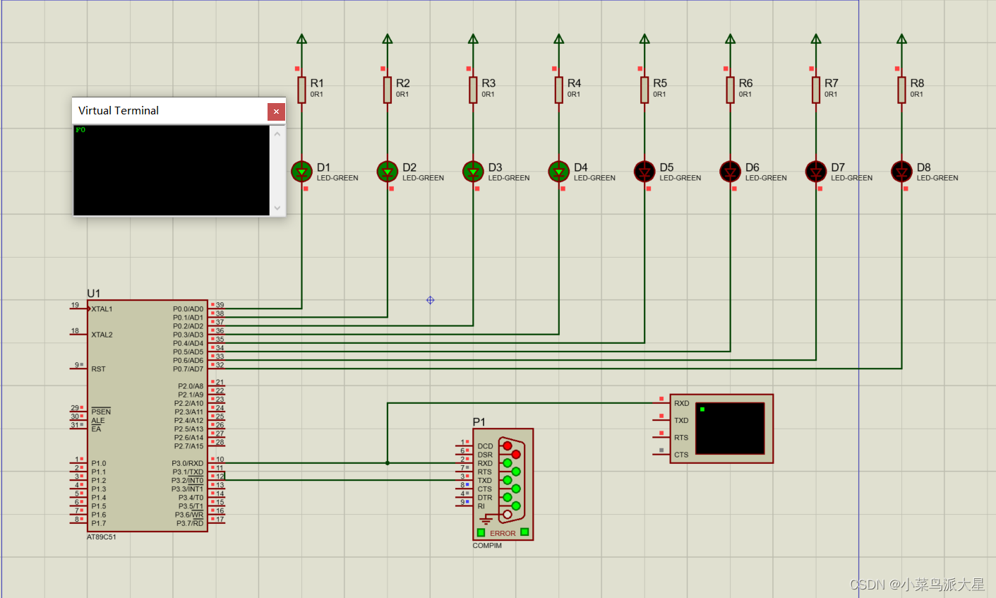
Task: Click the P1 reference label above COMPIM
Action: [479, 421]
